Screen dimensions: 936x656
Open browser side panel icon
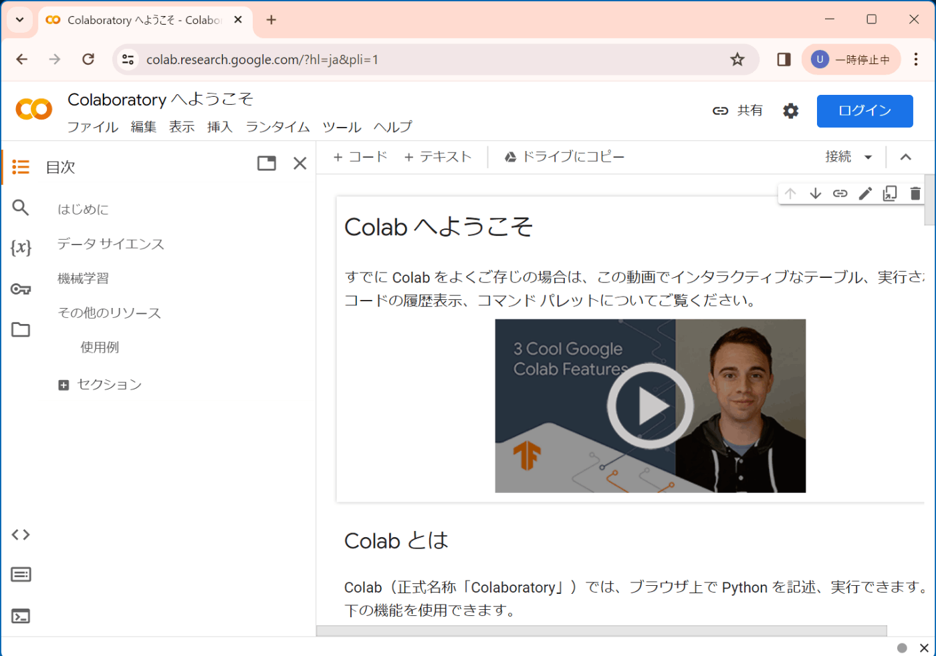tap(784, 59)
